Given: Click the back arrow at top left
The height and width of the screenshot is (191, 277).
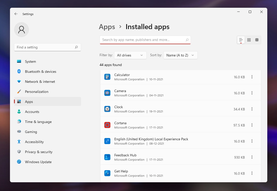Looking at the screenshot, I should click(16, 14).
